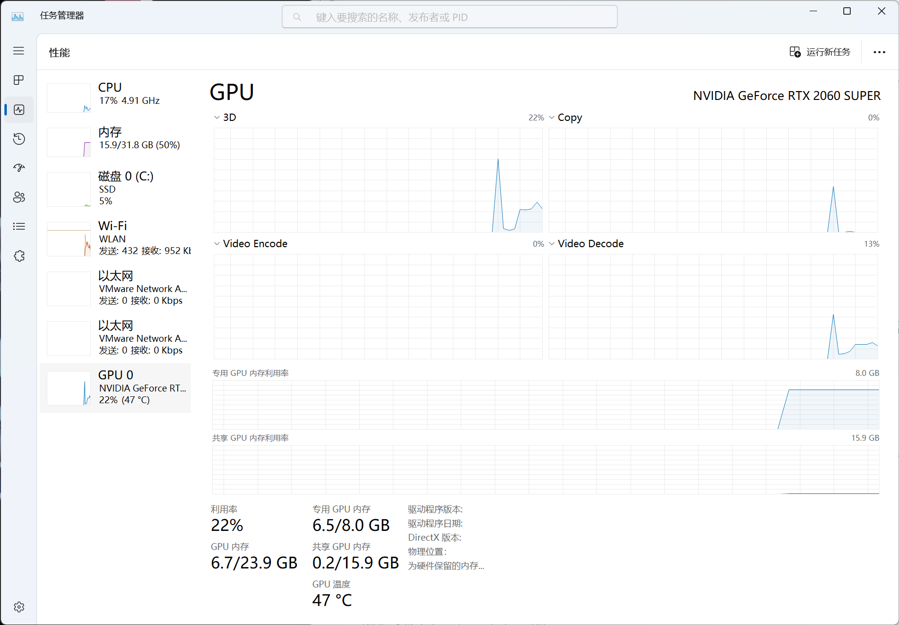
Task: Click the 性能 page heading
Action: 60,53
